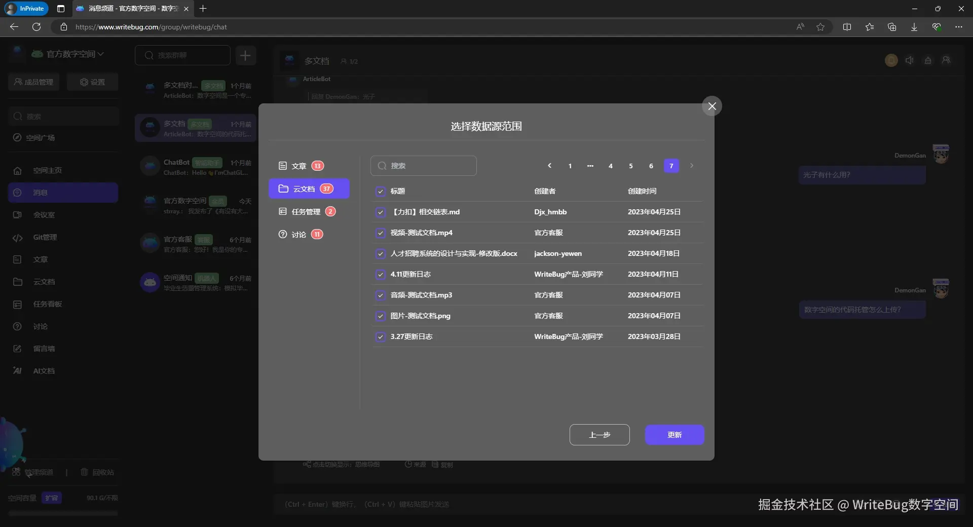Jump to page 5 in pagination
This screenshot has width=973, height=527.
(630, 166)
